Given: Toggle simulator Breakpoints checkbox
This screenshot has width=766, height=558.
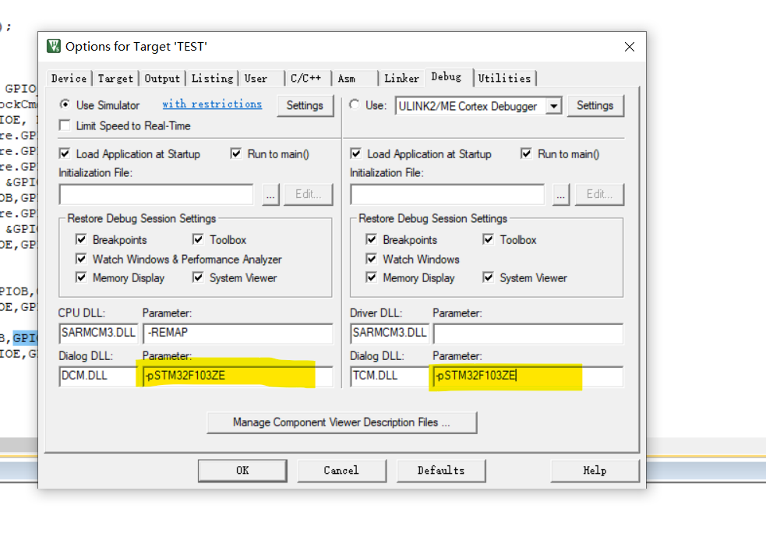Looking at the screenshot, I should pos(81,239).
